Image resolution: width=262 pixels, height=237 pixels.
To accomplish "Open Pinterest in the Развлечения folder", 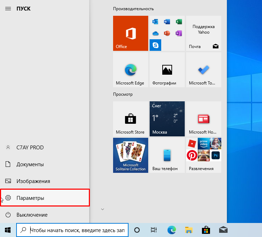I will 192,155.
